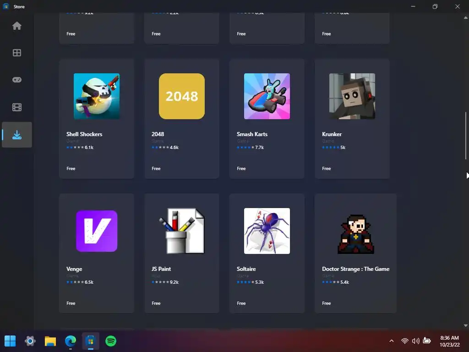Click the scrollbar down arrow
Viewport: 469px width, 352px height.
coord(466,325)
